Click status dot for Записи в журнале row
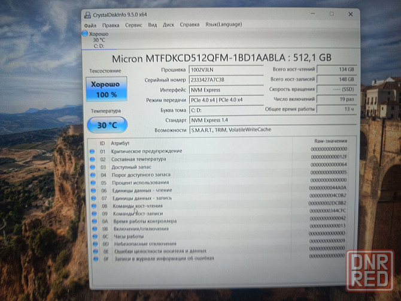This screenshot has height=301, width=401. [96, 259]
